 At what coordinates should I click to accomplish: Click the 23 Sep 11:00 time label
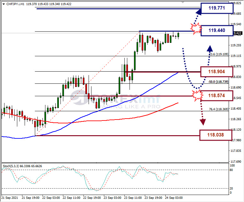(x=133, y=198)
